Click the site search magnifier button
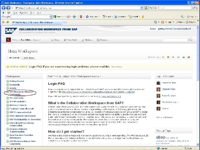This screenshot has width=200, height=150. tap(191, 40)
